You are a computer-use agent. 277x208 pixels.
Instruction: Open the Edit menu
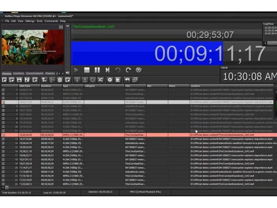[13, 21]
